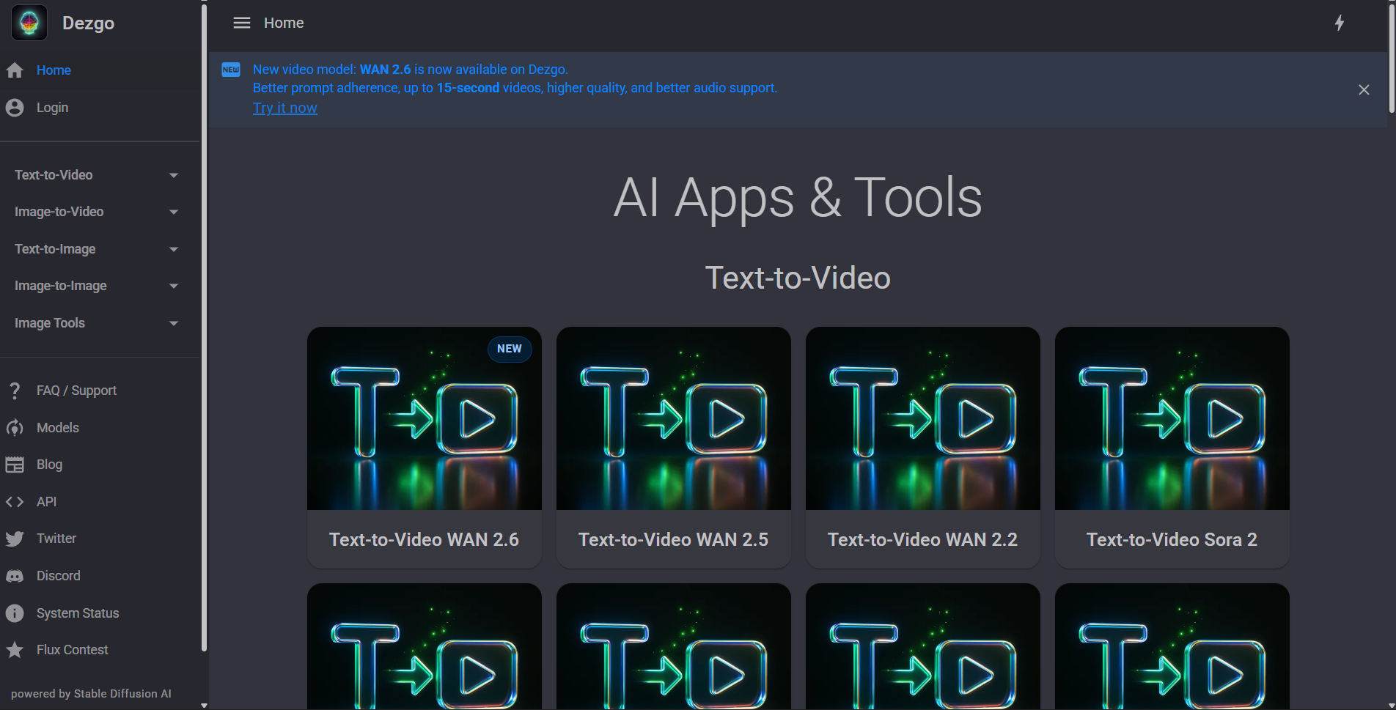
Task: Open the Text-to-Video Sora 2 card
Action: 1172,447
